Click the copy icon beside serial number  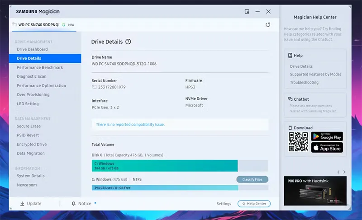pyautogui.click(x=94, y=87)
